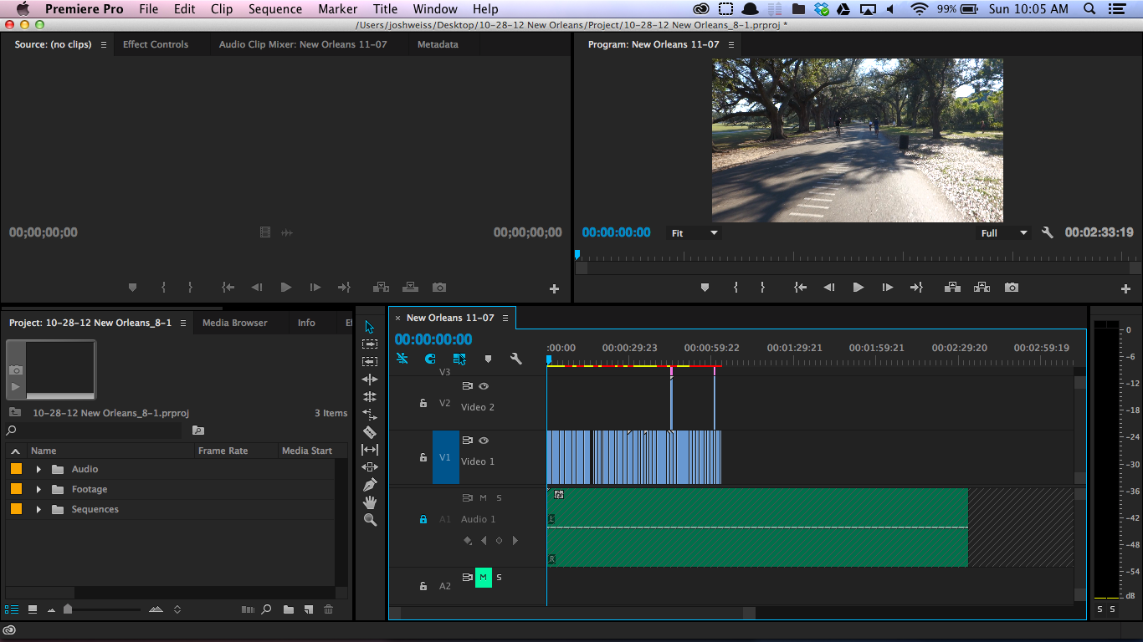Open the Fit zoom level dropdown
This screenshot has height=642, width=1143.
(695, 233)
